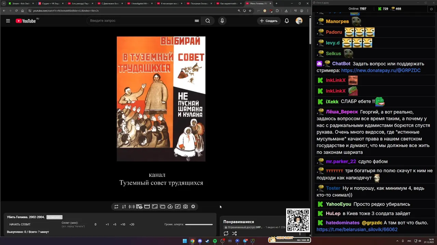Open the Понравившиеся playlist title
The width and height of the screenshot is (437, 245).
[239, 222]
